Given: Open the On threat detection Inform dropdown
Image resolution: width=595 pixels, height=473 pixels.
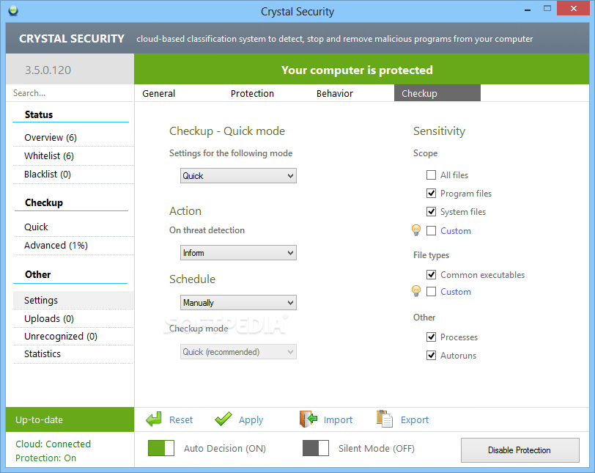Looking at the screenshot, I should [238, 253].
